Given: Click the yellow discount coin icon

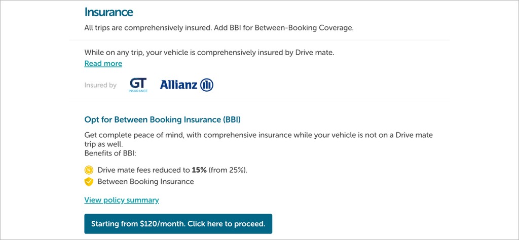Looking at the screenshot, I should click(x=89, y=170).
